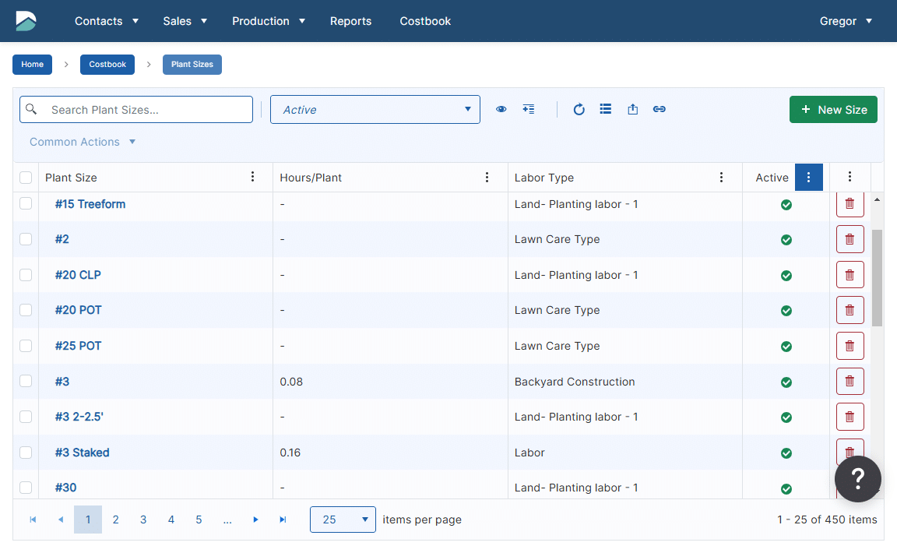The width and height of the screenshot is (897, 553).
Task: Click the list view icon in the toolbar
Action: click(x=606, y=110)
